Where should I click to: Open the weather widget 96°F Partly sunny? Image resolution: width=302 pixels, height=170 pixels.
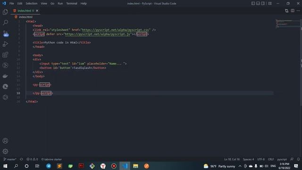[x=219, y=166]
